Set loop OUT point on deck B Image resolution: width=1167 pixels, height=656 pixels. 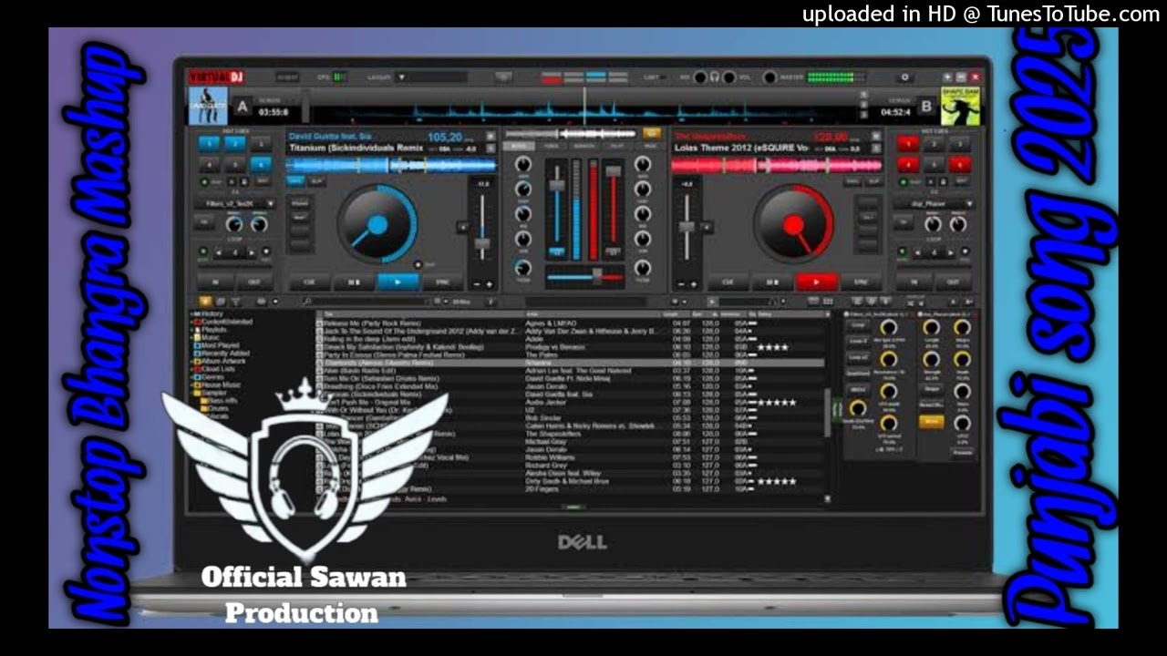953,282
